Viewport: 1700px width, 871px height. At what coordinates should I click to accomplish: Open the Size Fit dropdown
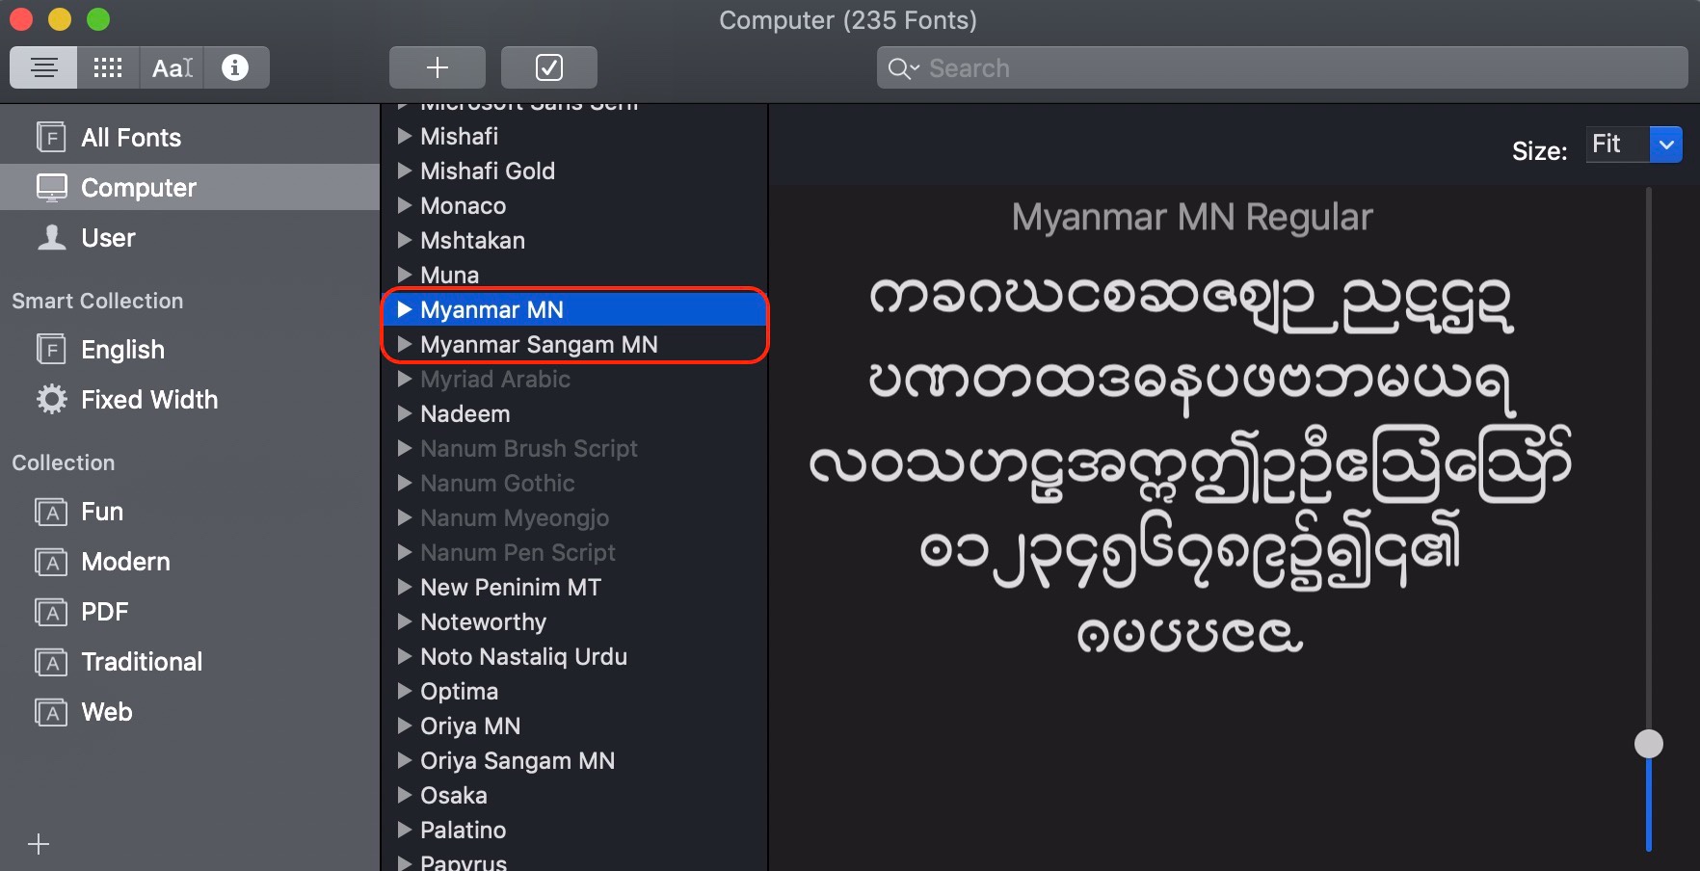pos(1666,145)
